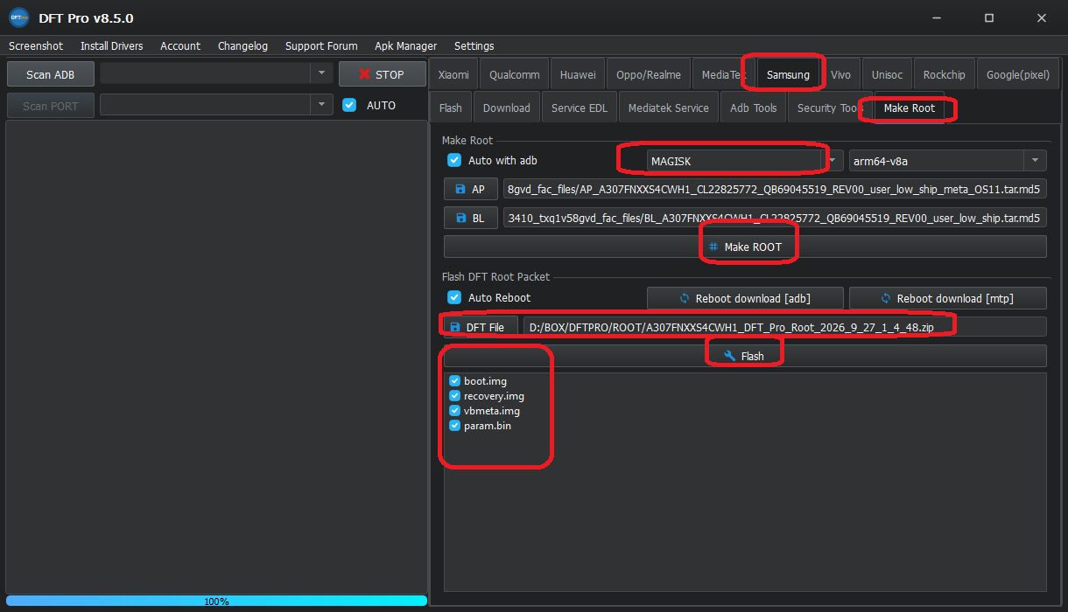Image resolution: width=1068 pixels, height=612 pixels.
Task: Click the save icon on AP button
Action: point(460,189)
